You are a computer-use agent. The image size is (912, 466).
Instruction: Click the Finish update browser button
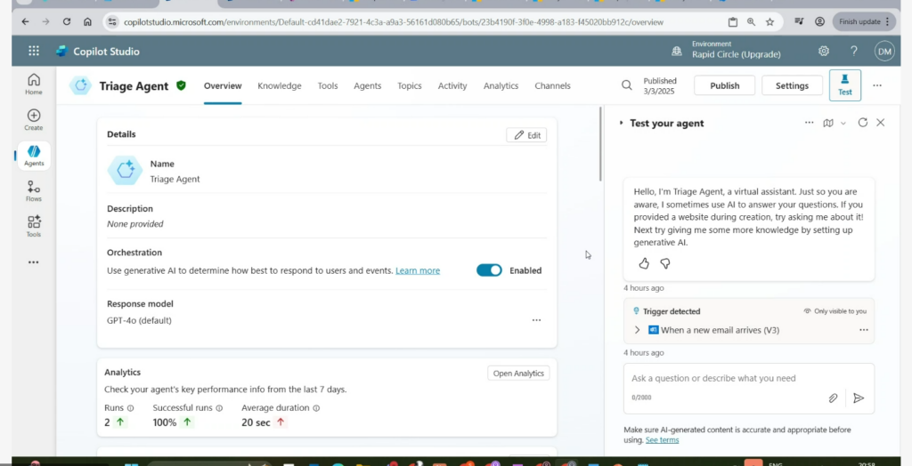(x=864, y=21)
